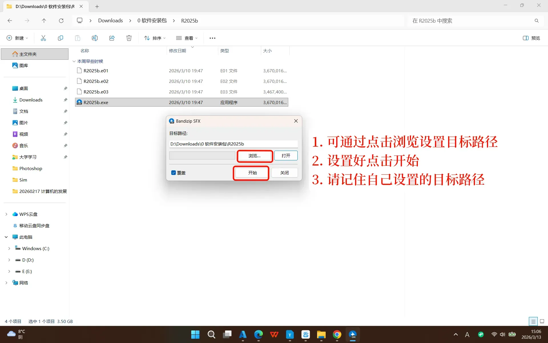Open Chrome from the taskbar

point(337,334)
